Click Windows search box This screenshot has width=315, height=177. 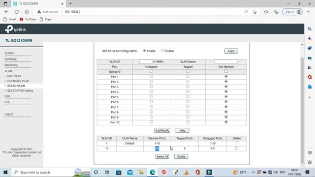pyautogui.click(x=51, y=172)
